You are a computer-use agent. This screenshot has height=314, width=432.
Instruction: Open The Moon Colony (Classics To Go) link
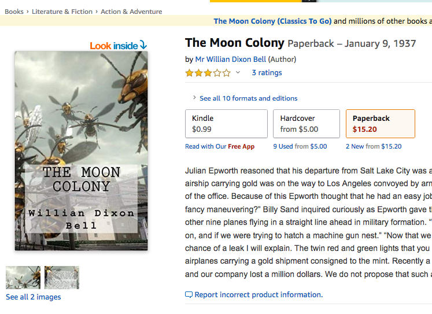tap(272, 21)
